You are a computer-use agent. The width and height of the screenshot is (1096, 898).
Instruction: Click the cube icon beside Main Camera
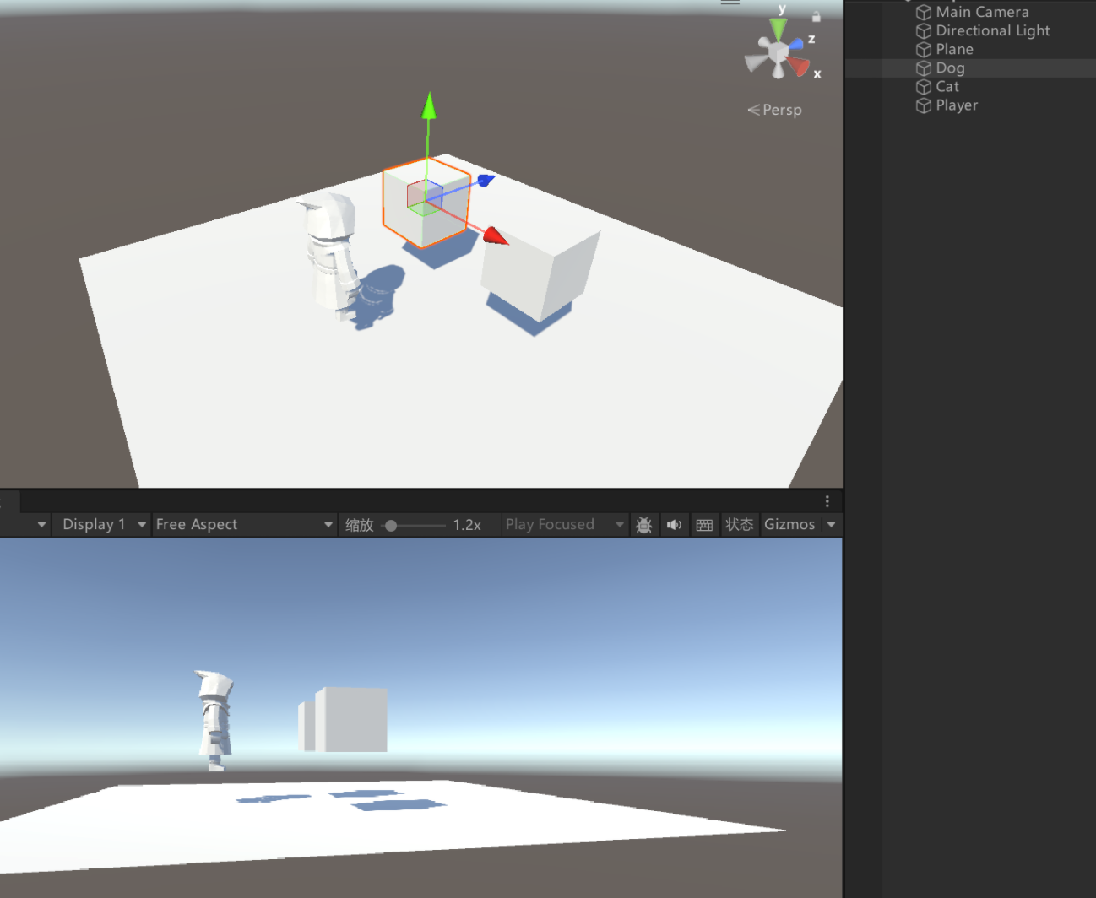[924, 12]
